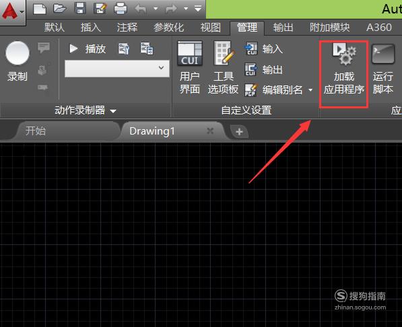The height and width of the screenshot is (327, 402).
Task: Open the AutoCAD application menu logo
Action: coord(12,12)
